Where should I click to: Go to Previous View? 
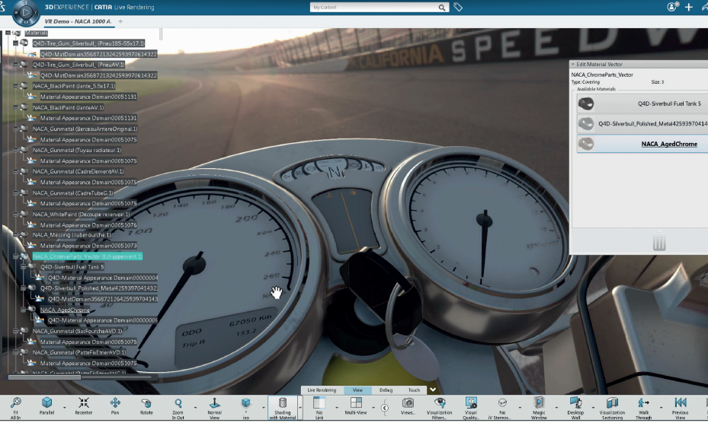pyautogui.click(x=680, y=408)
